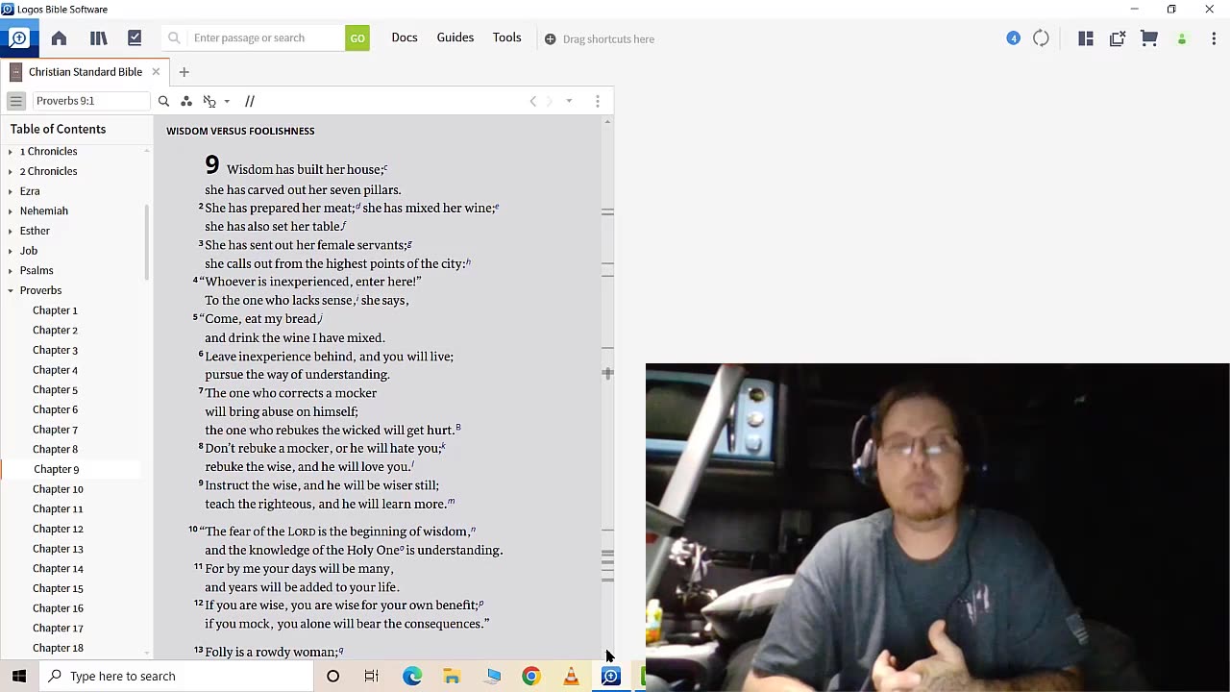This screenshot has height=692, width=1230.
Task: Expand the Psalms tree node
Action: (x=11, y=271)
